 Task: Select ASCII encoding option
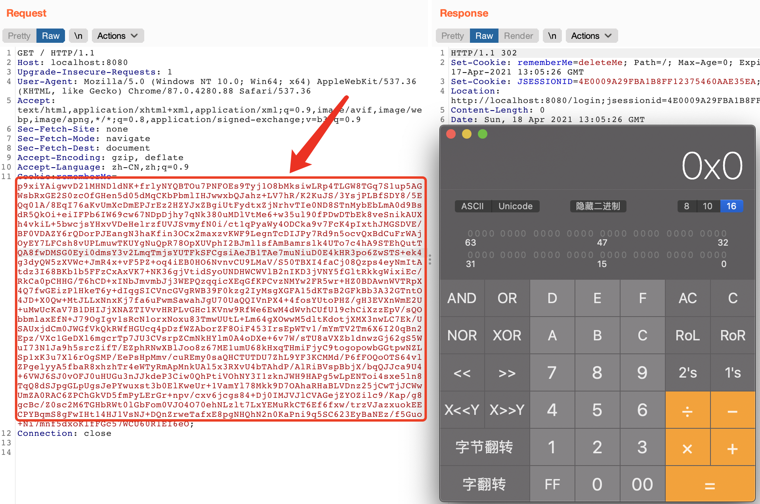click(x=472, y=206)
